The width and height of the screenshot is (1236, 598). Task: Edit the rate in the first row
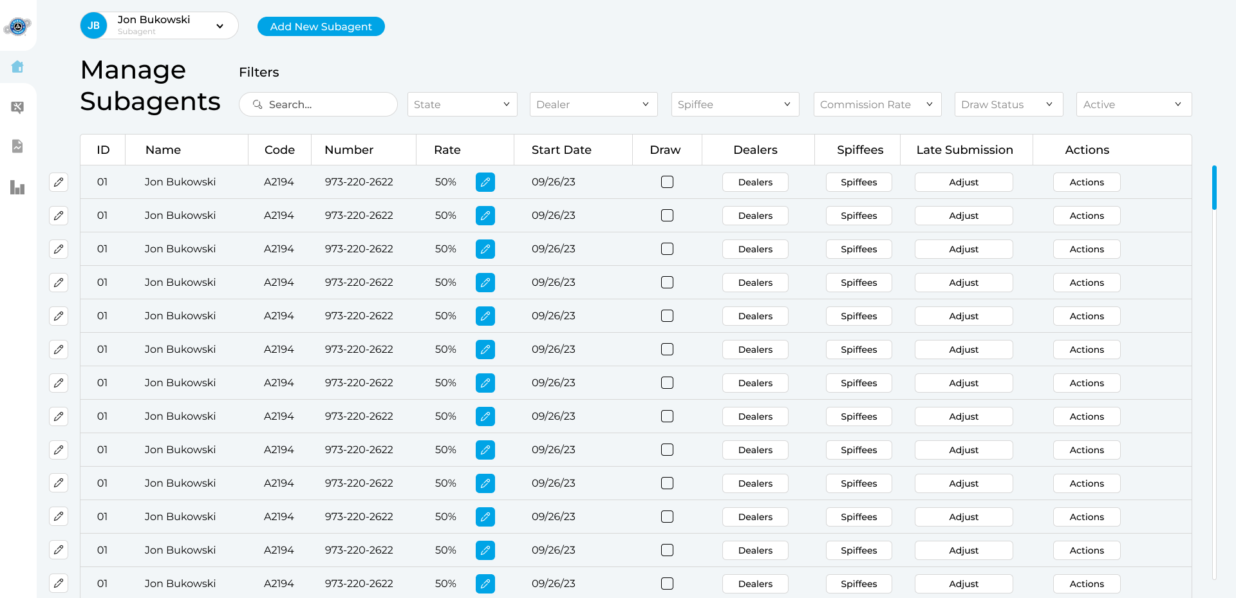(x=485, y=182)
